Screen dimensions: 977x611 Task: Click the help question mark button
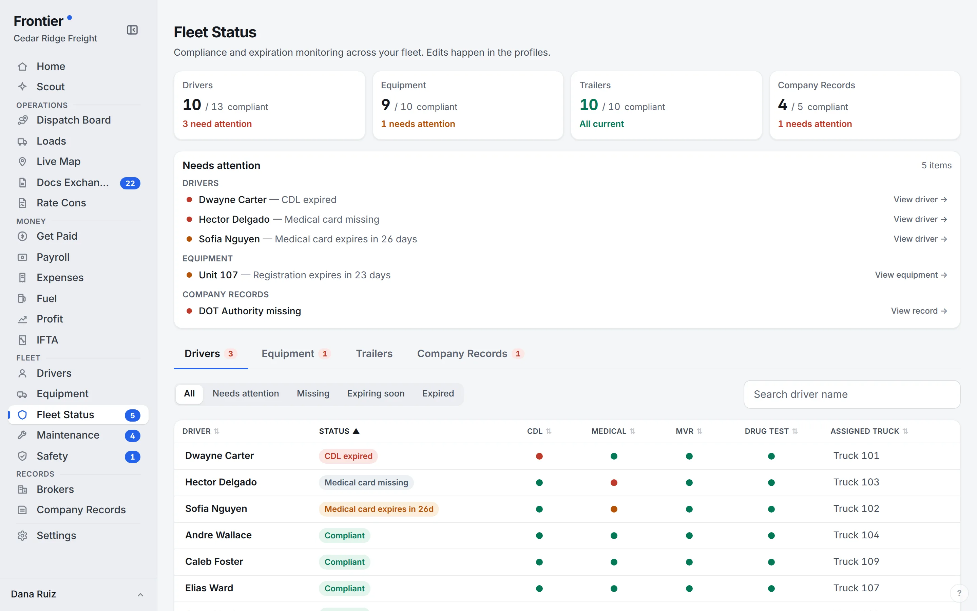[959, 593]
